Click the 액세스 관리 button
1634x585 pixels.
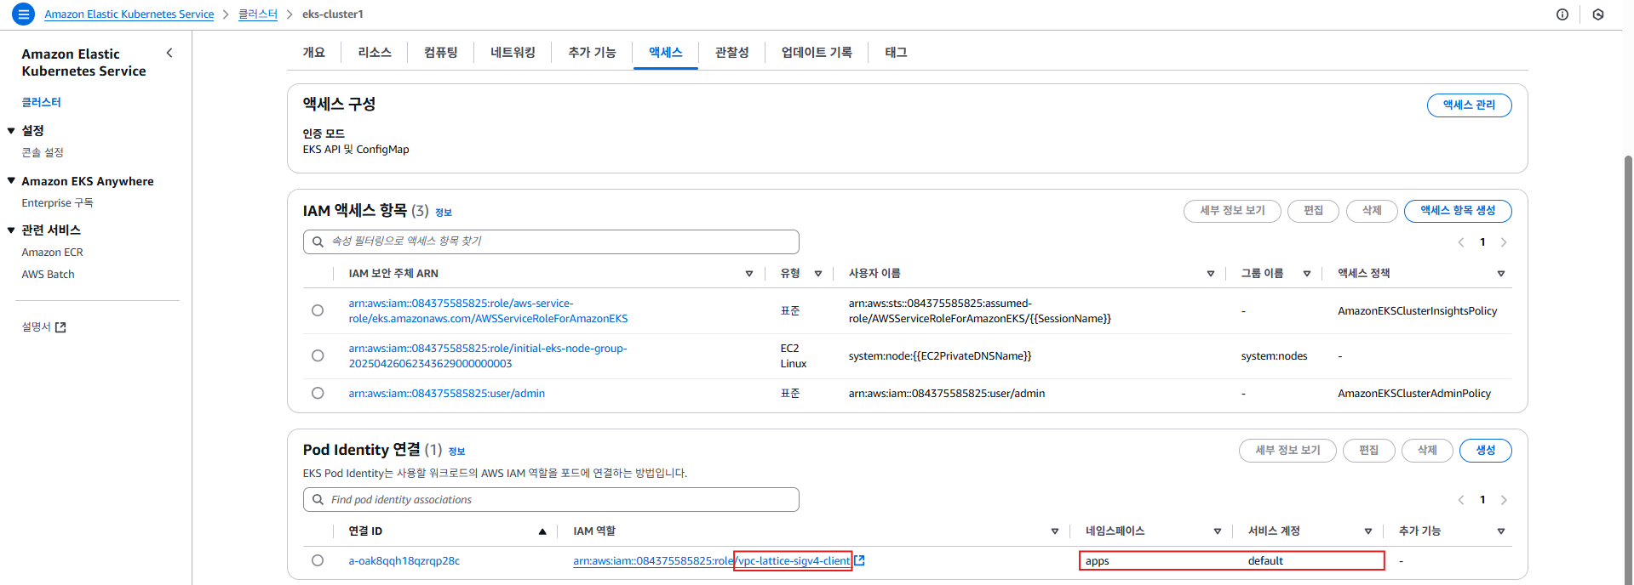click(x=1469, y=105)
